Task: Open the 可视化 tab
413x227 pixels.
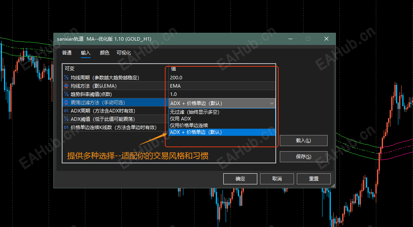Action: 124,53
